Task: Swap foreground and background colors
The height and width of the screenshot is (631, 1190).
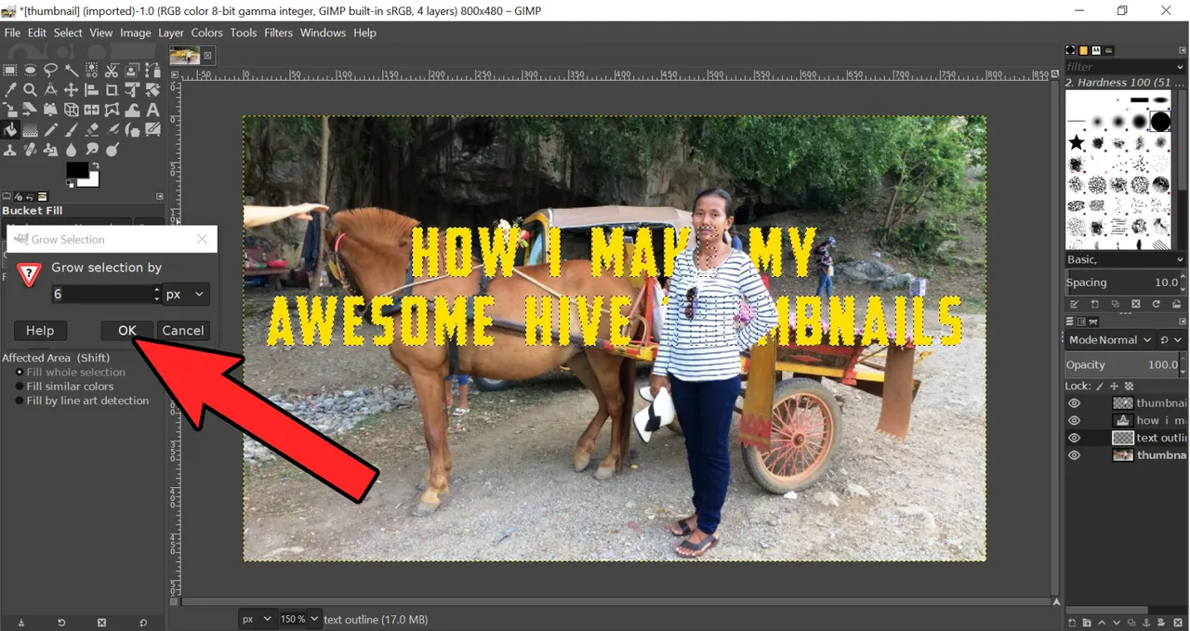Action: pos(96,164)
